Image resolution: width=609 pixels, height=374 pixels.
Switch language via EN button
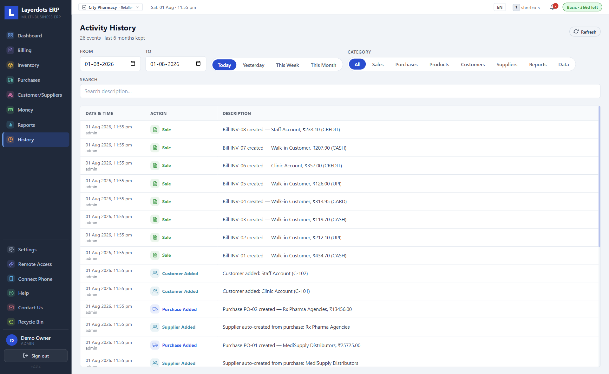click(x=500, y=7)
